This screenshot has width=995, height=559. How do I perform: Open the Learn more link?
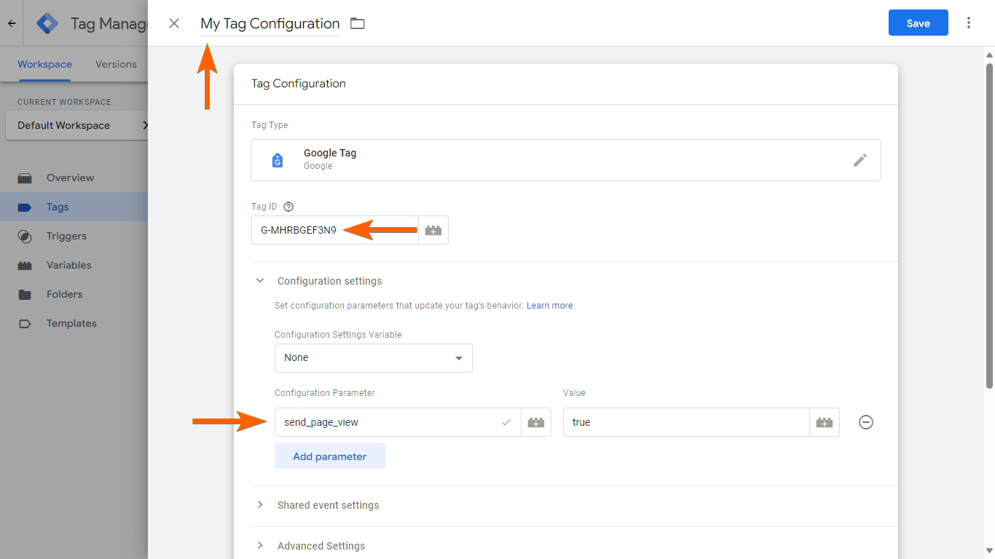pyautogui.click(x=549, y=306)
